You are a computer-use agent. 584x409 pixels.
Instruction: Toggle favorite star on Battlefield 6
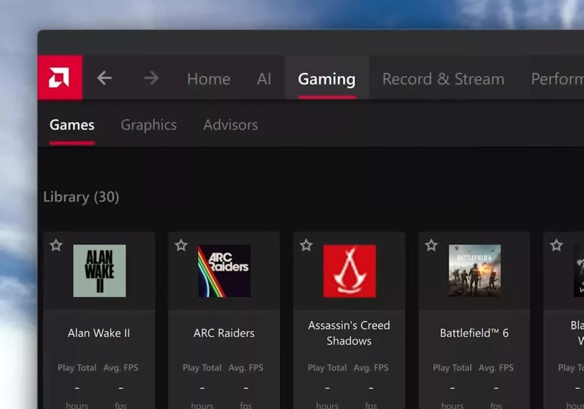[x=432, y=245]
